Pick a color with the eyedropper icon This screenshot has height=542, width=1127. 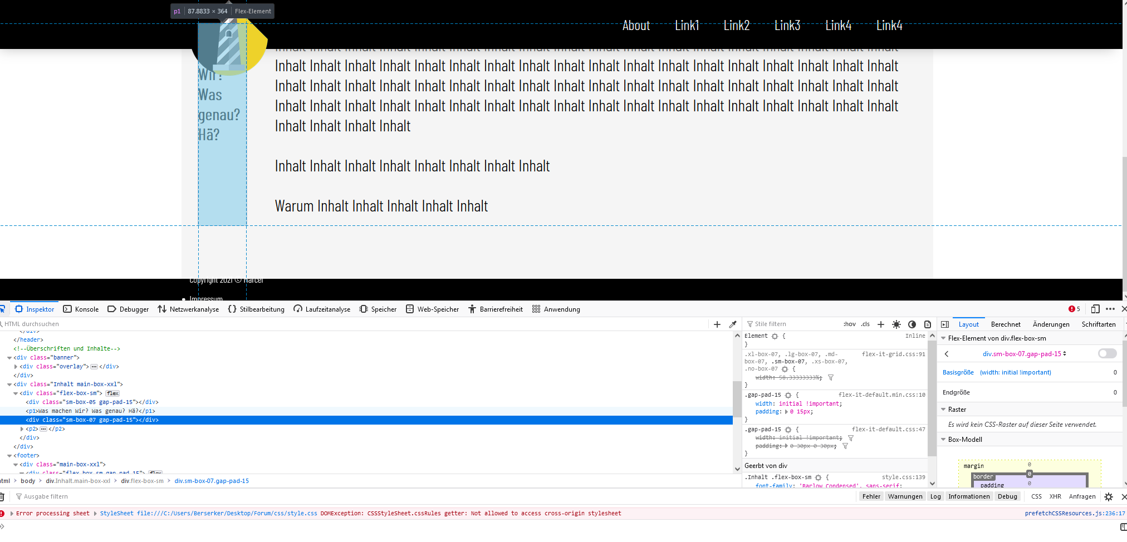point(733,324)
